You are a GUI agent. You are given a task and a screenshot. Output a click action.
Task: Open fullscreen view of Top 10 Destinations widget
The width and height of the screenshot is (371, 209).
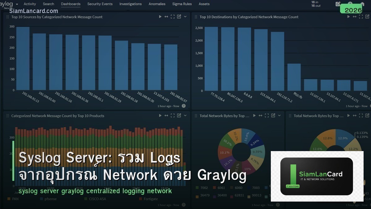pyautogui.click(x=361, y=17)
